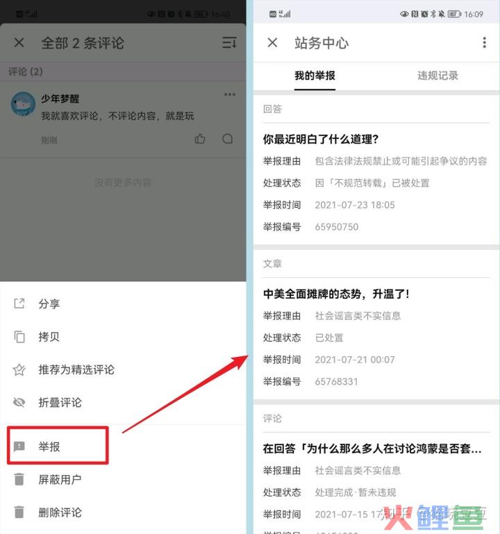Tap the star icon for 推荐为精选评论
This screenshot has height=534, width=500.
pos(19,369)
